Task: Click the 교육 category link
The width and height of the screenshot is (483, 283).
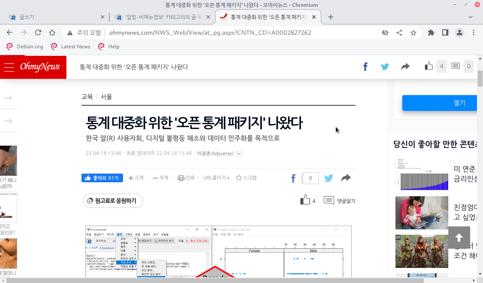Action: tap(87, 97)
